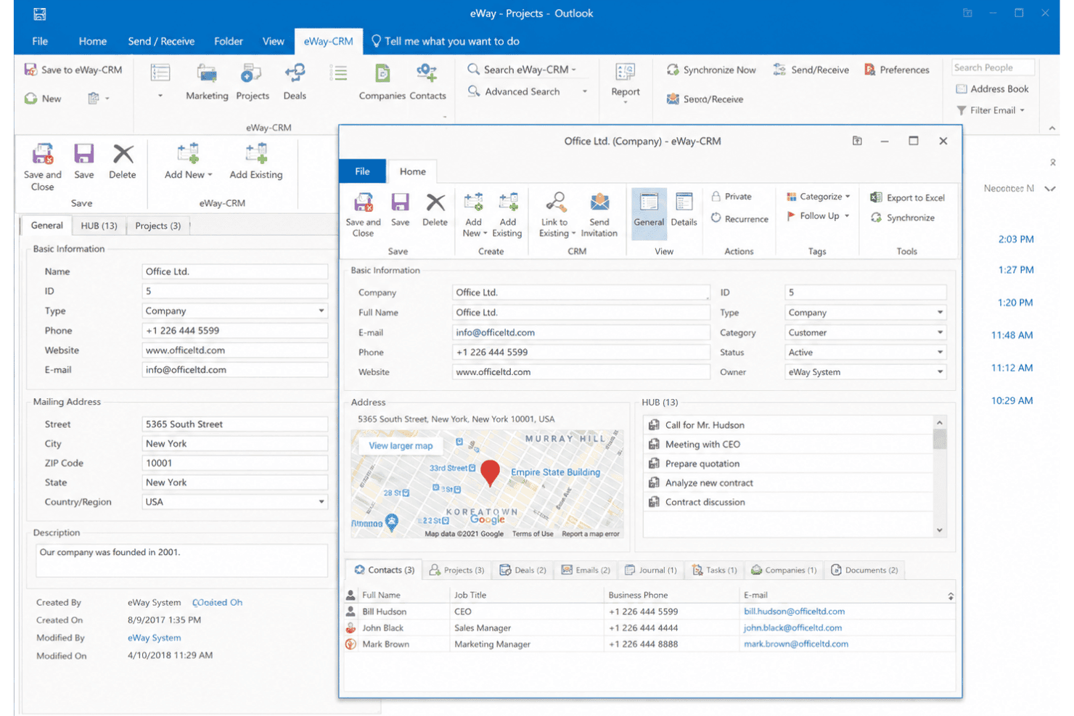Toggle Private in Actions group
Image resolution: width=1074 pixels, height=716 pixels.
point(731,197)
